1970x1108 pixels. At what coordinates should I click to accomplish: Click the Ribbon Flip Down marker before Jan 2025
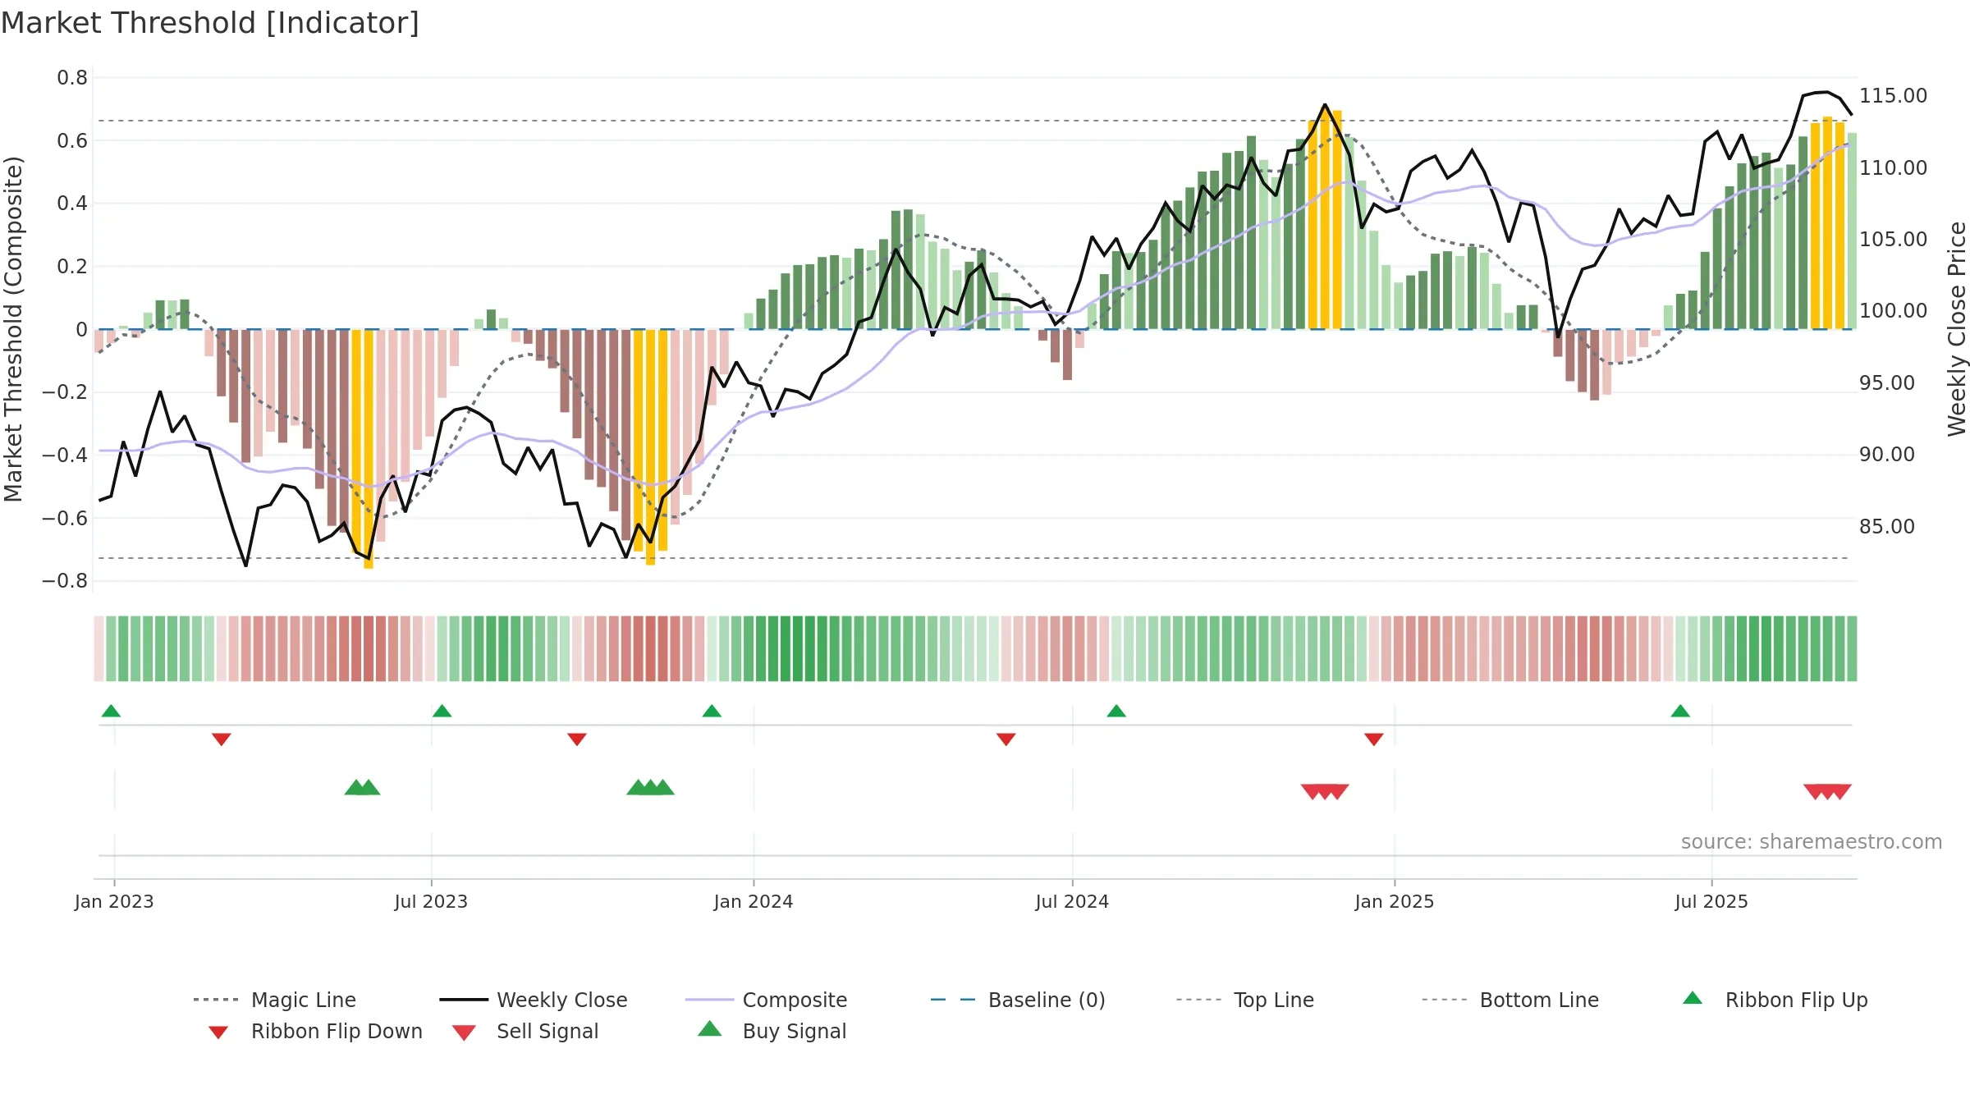tap(1374, 739)
